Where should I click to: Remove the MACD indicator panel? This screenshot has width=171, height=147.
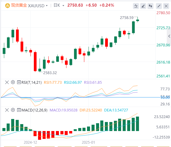click(7, 110)
